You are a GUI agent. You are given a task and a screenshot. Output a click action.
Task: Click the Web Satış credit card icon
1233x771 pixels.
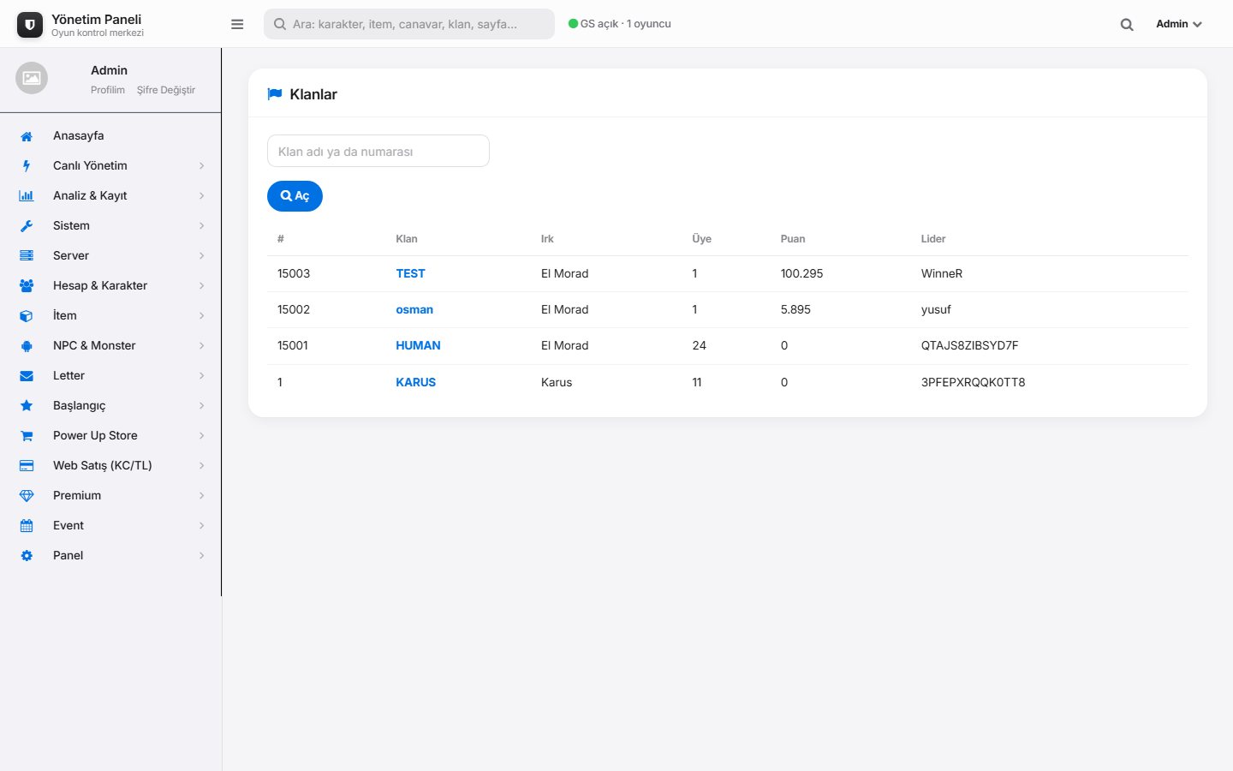tap(27, 466)
